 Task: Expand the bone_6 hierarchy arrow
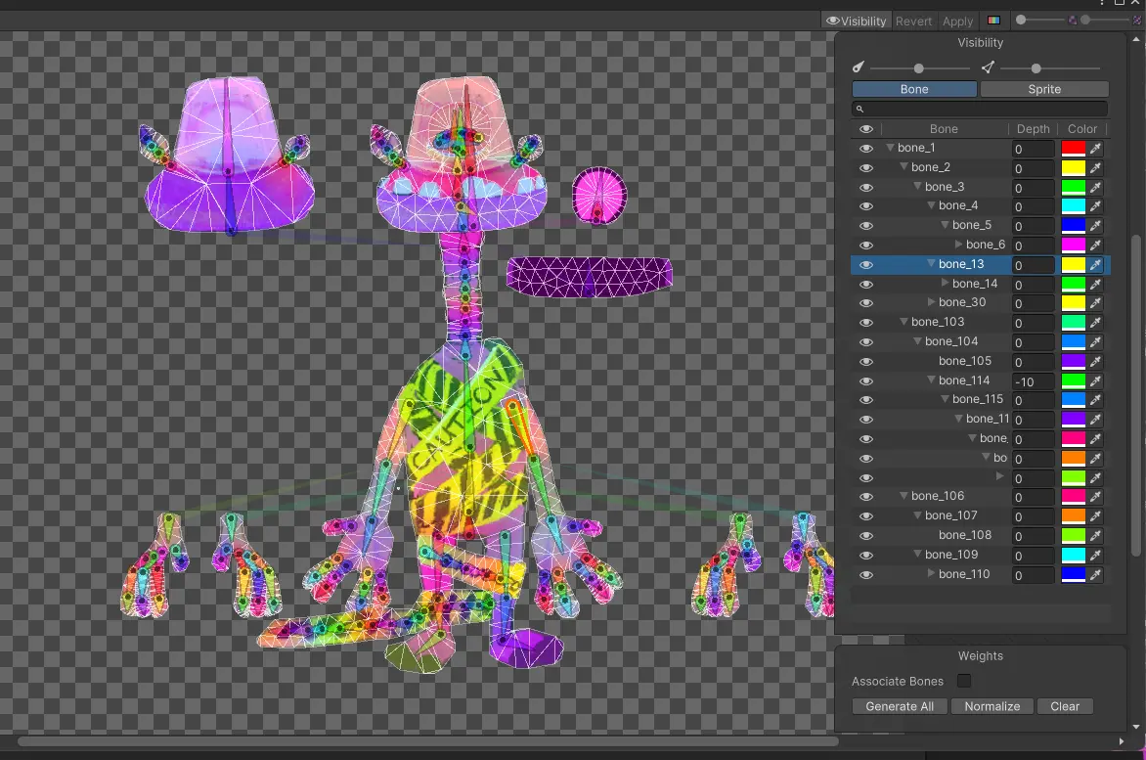(959, 246)
